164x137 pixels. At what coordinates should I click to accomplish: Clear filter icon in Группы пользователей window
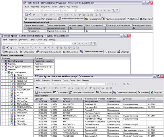[95, 43]
